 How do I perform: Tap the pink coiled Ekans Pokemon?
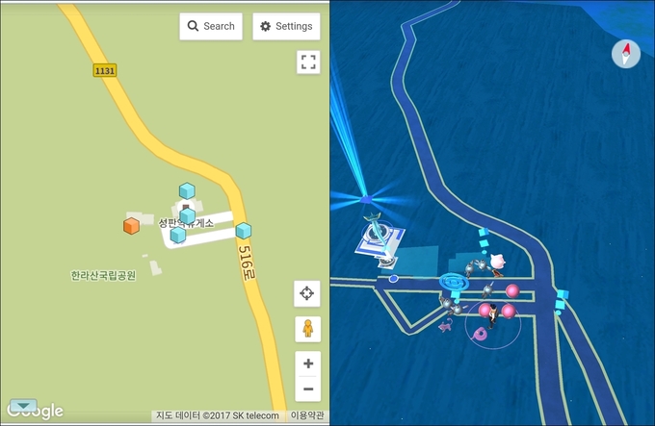click(x=480, y=335)
